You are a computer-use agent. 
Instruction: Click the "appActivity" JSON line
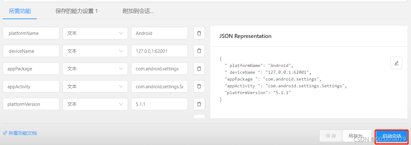coord(285,86)
